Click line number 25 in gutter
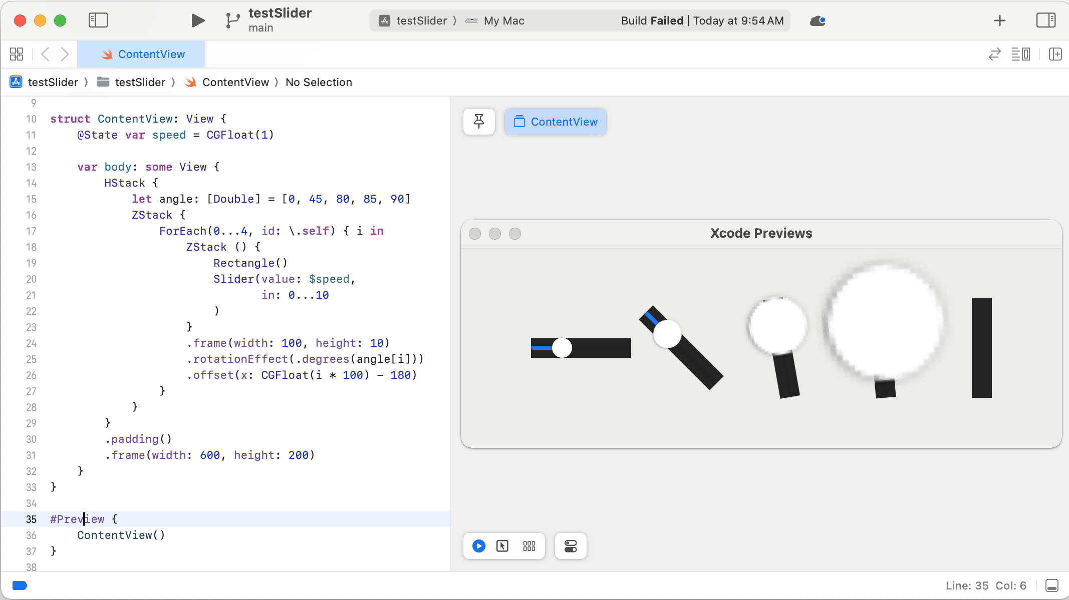Image resolution: width=1069 pixels, height=600 pixels. (31, 359)
